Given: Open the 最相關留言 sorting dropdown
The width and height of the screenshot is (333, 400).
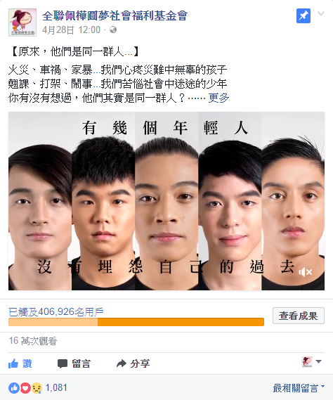Looking at the screenshot, I should pyautogui.click(x=299, y=388).
